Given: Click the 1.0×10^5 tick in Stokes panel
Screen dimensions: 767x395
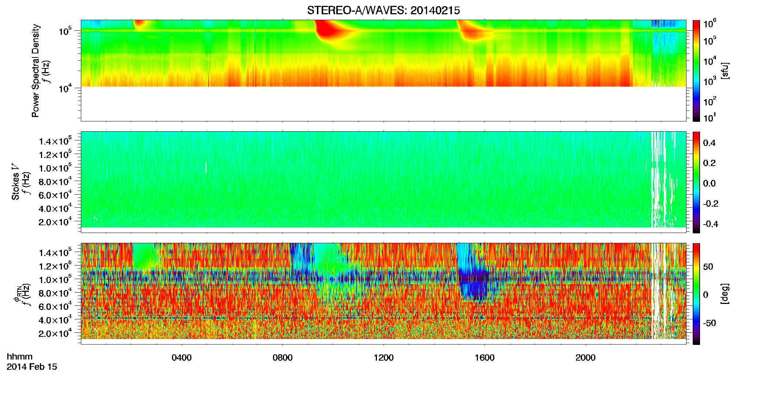Looking at the screenshot, I should (x=55, y=168).
